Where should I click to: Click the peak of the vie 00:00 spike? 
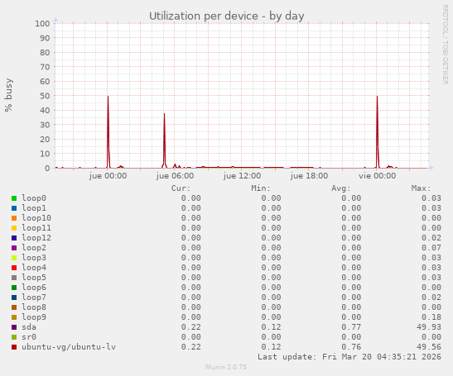[377, 97]
